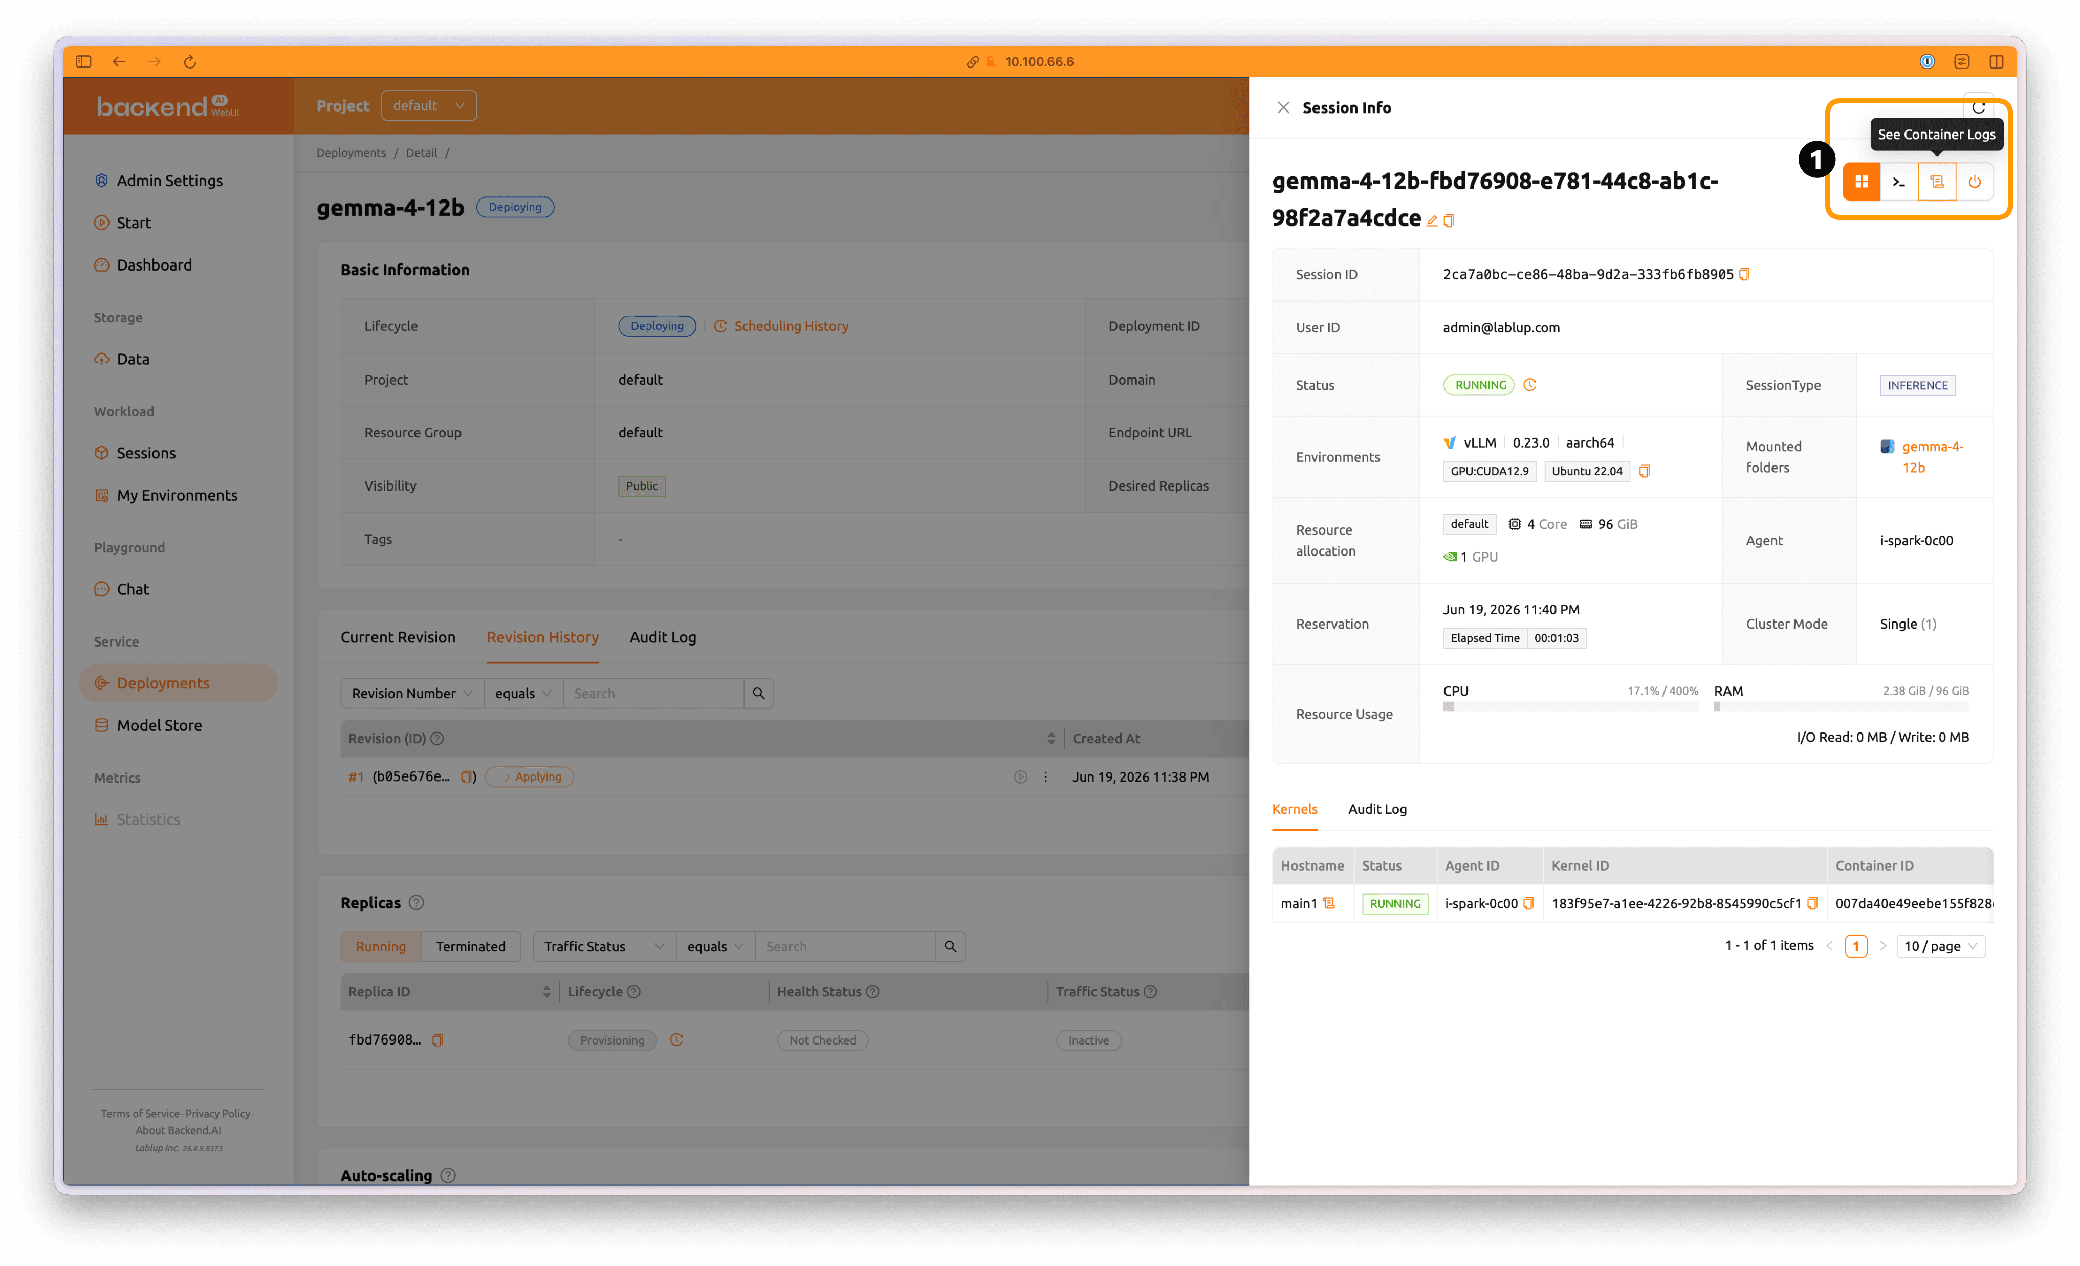Select the Running replicas filter
Image resolution: width=2080 pixels, height=1266 pixels.
pos(381,946)
